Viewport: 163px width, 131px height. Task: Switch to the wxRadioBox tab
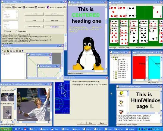point(40,7)
